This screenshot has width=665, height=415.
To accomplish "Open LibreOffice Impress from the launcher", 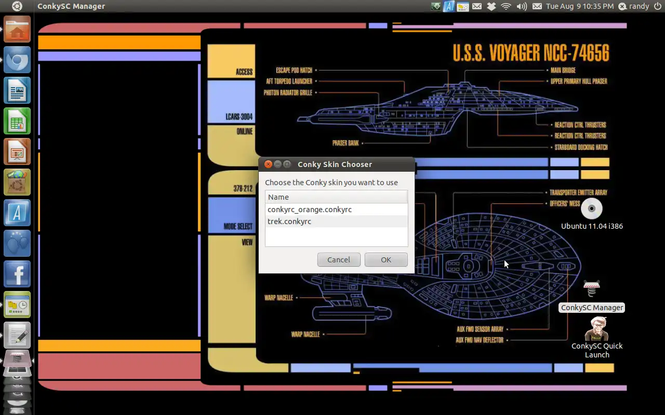I will tap(17, 151).
